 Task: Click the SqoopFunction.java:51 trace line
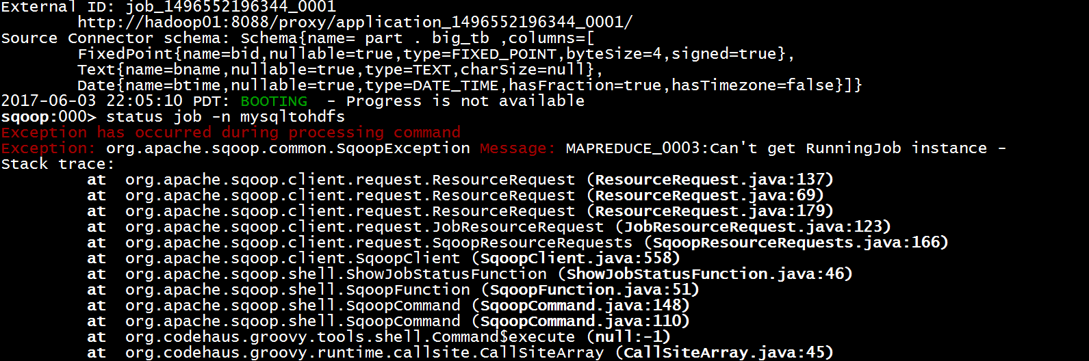(x=393, y=290)
